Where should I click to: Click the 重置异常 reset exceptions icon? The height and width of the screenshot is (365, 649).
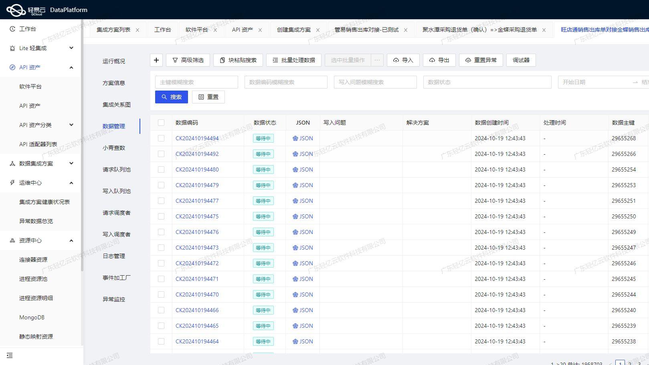[468, 60]
